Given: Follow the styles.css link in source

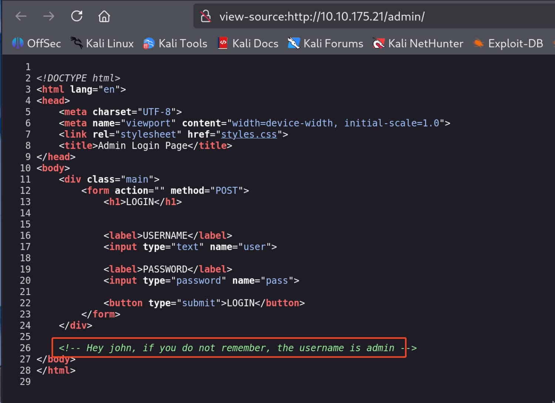Looking at the screenshot, I should pyautogui.click(x=249, y=134).
